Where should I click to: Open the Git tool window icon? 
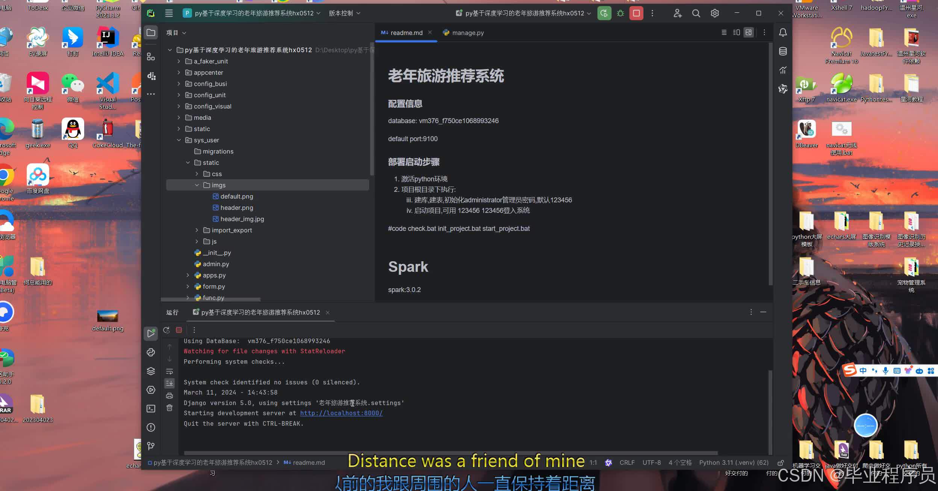point(151,446)
